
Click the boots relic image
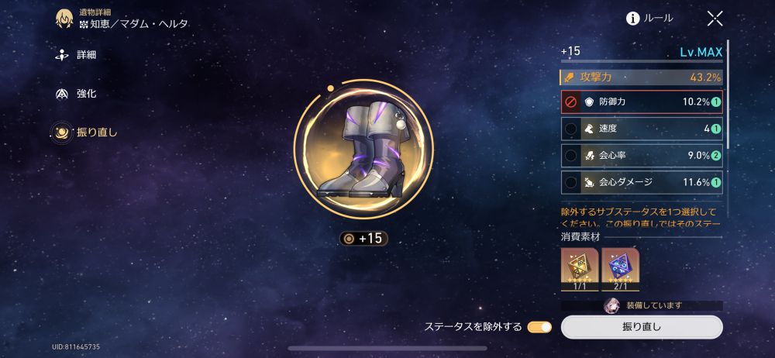pyautogui.click(x=363, y=149)
